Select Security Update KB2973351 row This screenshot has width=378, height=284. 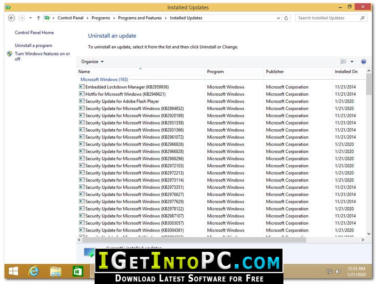coord(221,187)
